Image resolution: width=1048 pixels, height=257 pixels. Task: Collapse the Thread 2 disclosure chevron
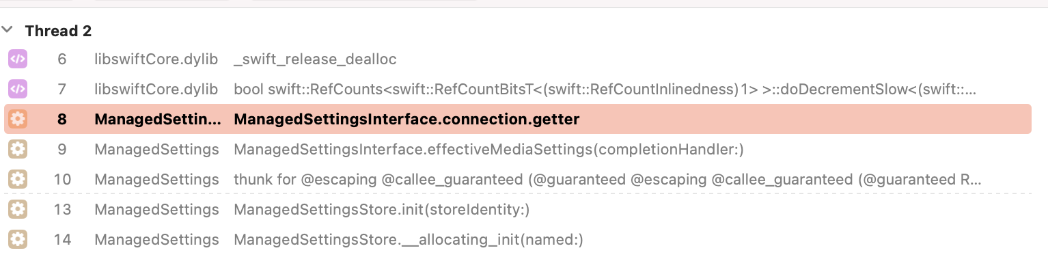[7, 31]
